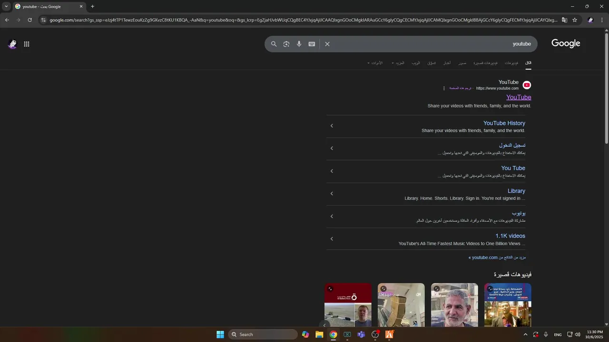Image resolution: width=609 pixels, height=342 pixels.
Task: Switch to the أخبار (News) tab
Action: pyautogui.click(x=447, y=63)
